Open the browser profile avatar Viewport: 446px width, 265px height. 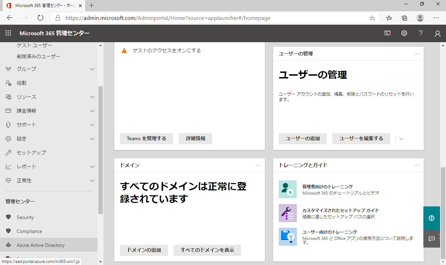(420, 18)
